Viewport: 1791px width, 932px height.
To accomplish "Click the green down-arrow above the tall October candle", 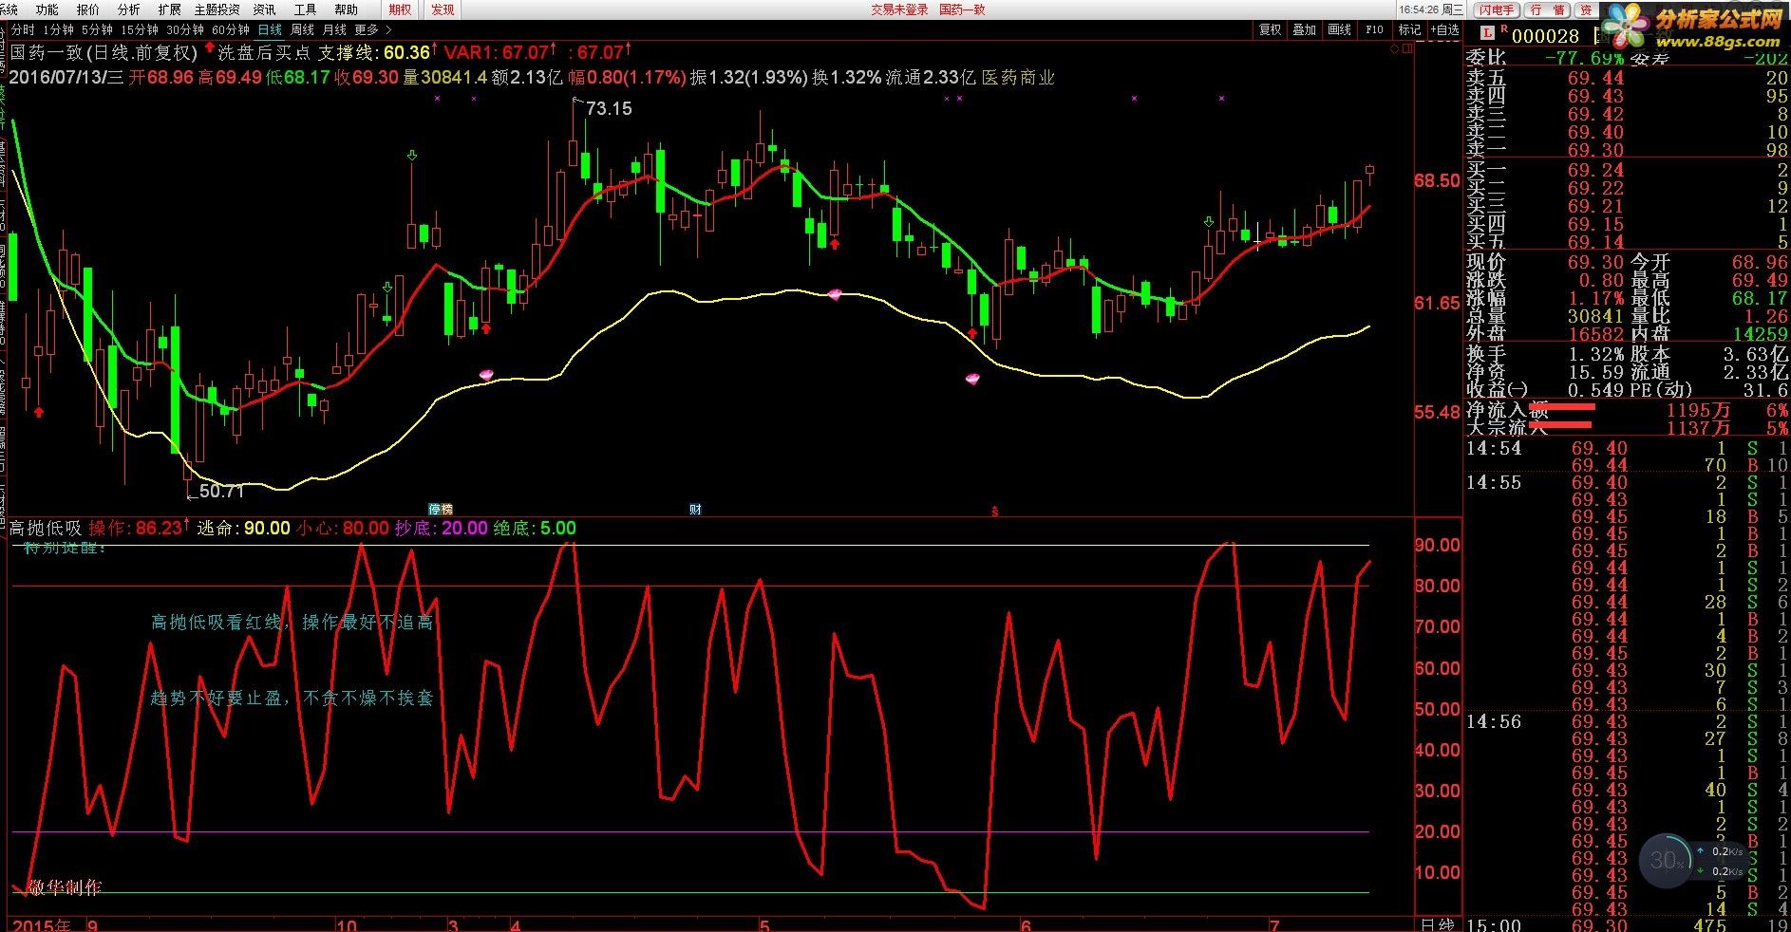I will click(x=412, y=155).
